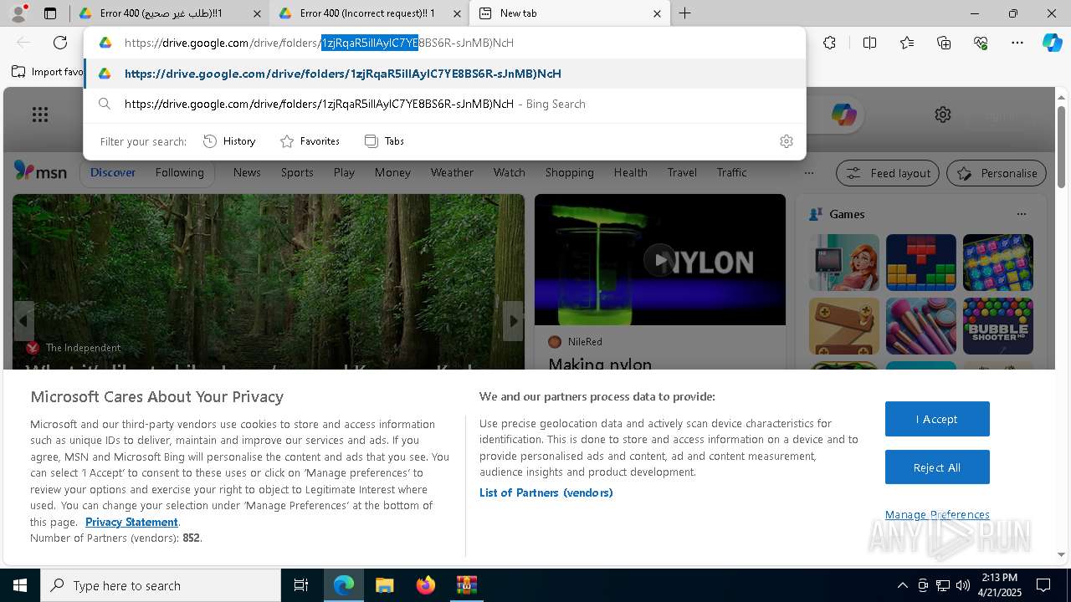Viewport: 1071px width, 602px height.
Task: Open Bubble Shooter game thumbnail
Action: tap(997, 326)
